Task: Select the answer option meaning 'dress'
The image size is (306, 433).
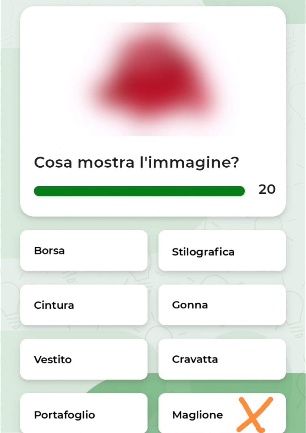Action: coord(84,359)
